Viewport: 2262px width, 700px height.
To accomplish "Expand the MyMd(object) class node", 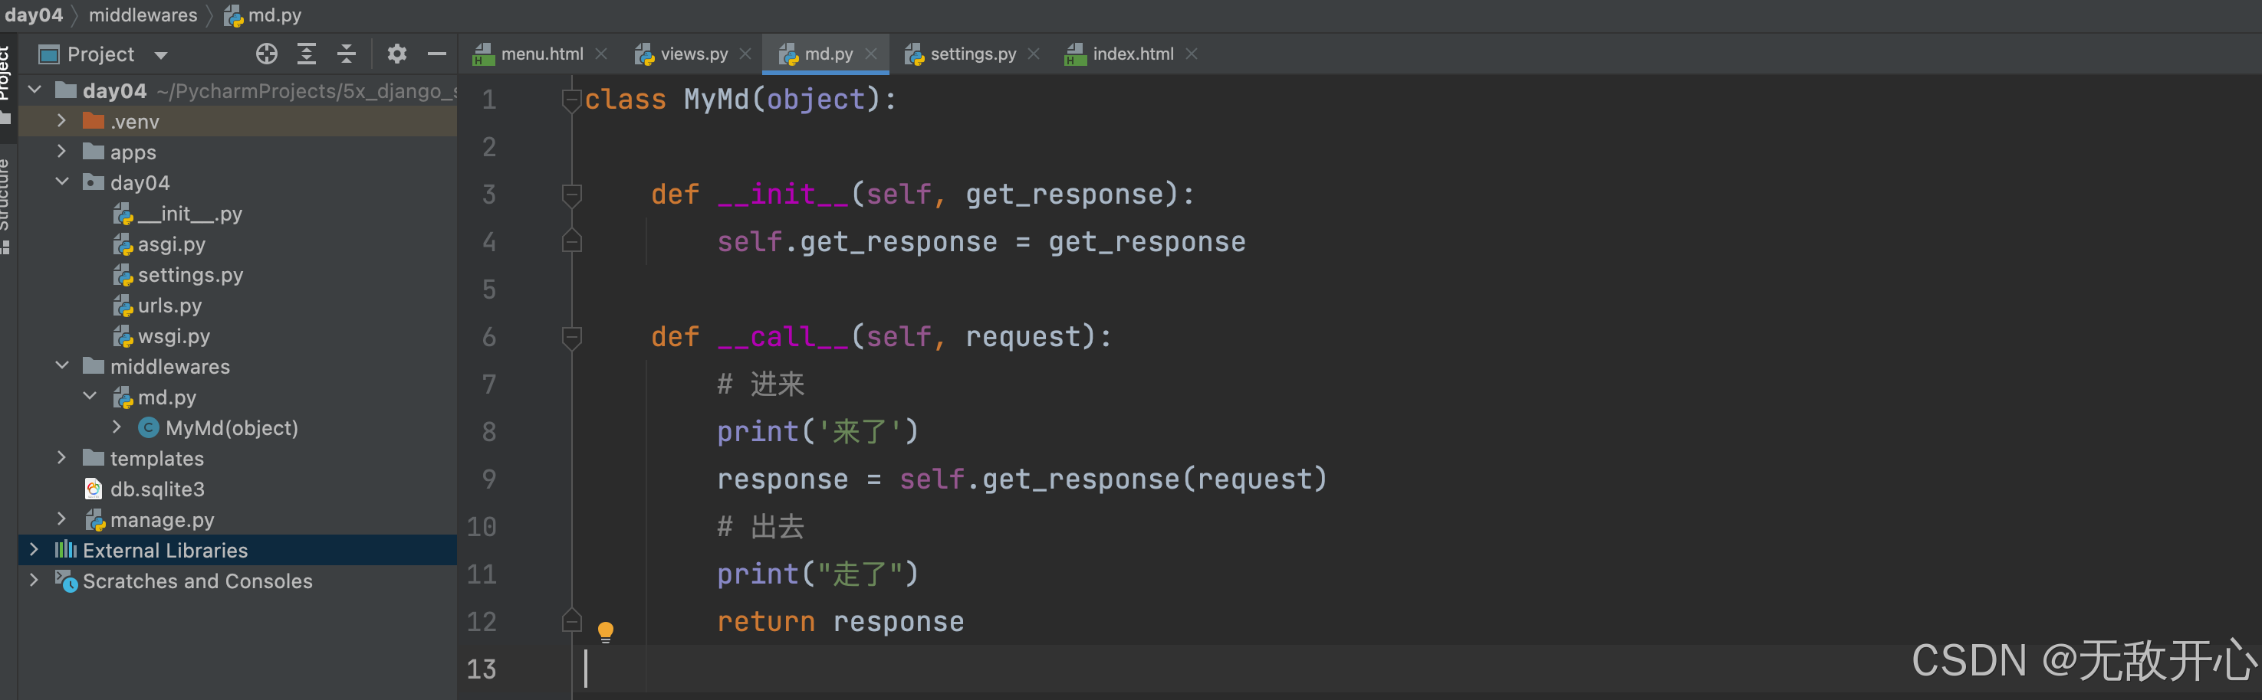I will [x=117, y=427].
